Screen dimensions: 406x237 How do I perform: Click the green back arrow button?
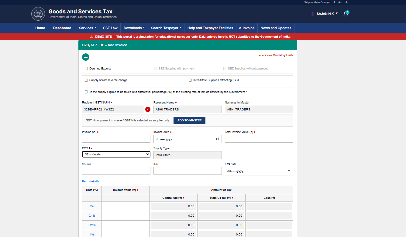[86, 57]
